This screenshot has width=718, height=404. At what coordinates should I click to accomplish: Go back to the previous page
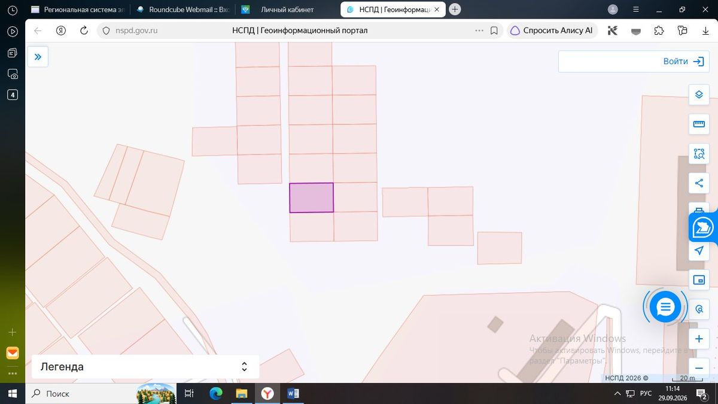pos(38,31)
